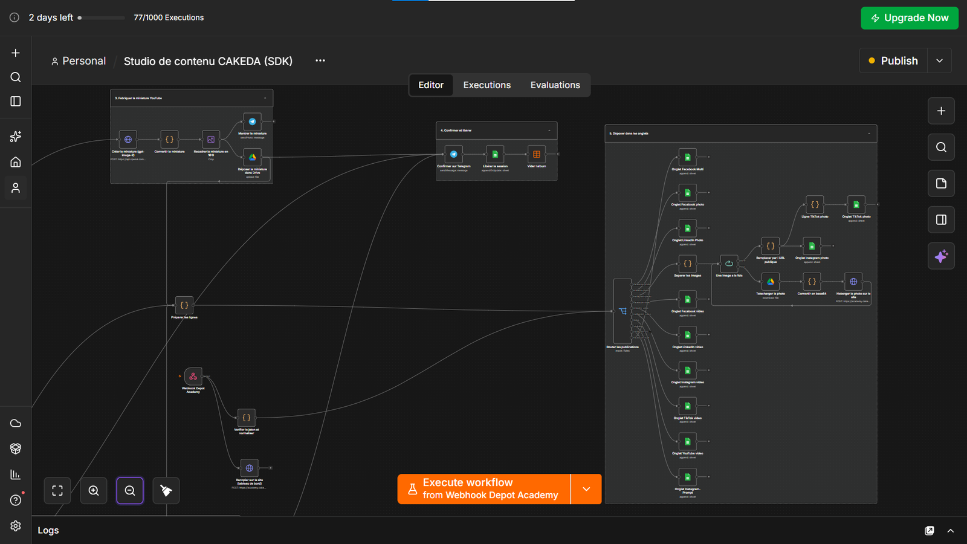Select the Montrer la miniature Telegram node
967x544 pixels.
click(x=252, y=121)
